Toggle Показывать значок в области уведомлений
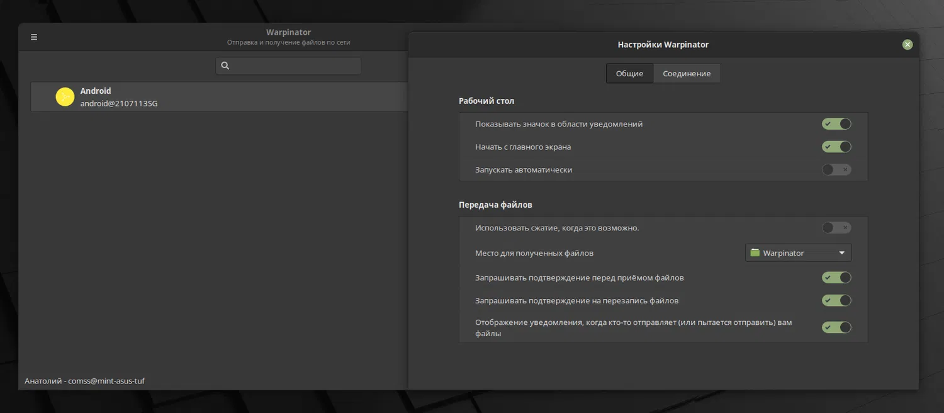The height and width of the screenshot is (413, 944). click(836, 124)
